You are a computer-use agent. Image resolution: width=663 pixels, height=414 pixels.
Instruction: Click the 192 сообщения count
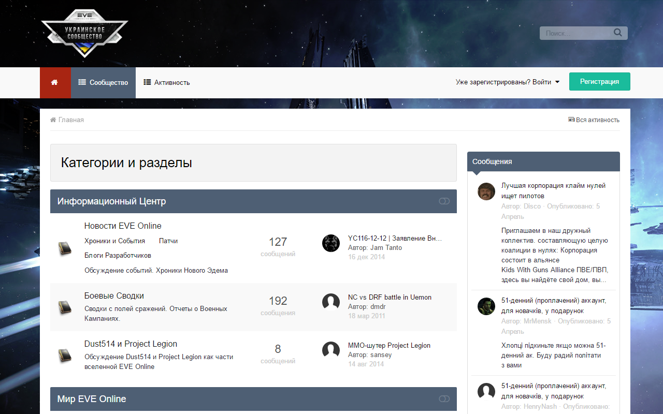point(278,306)
